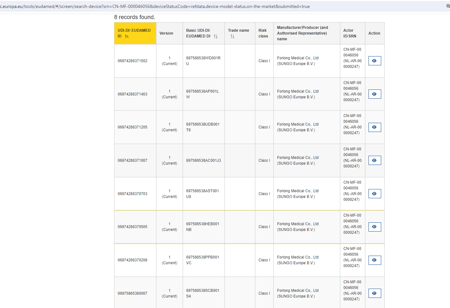Open eye icon for device 06974286371403
Image resolution: width=450 pixels, height=308 pixels.
[375, 94]
